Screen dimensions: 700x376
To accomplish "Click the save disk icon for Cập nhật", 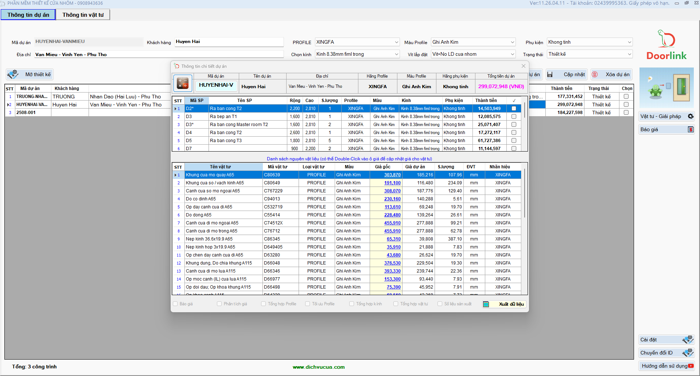I will click(x=550, y=74).
